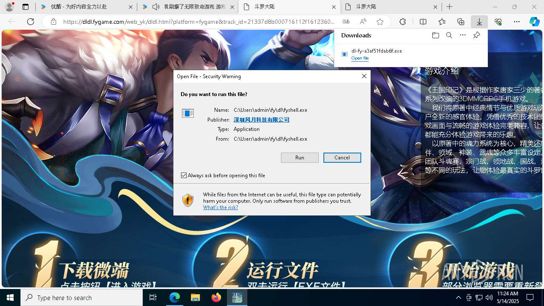Pin the Downloads panel
The width and height of the screenshot is (544, 306).
tap(476, 35)
